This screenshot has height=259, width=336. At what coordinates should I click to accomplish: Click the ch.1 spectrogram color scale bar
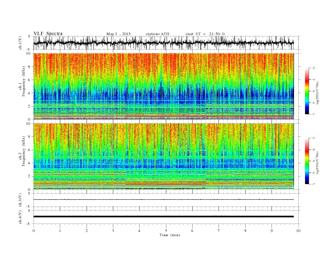(x=307, y=91)
